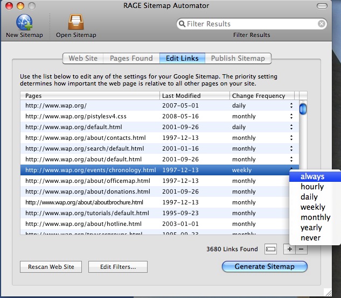Screen dimensions: 341x298
Task: Add a link with the plus button
Action: pos(289,249)
